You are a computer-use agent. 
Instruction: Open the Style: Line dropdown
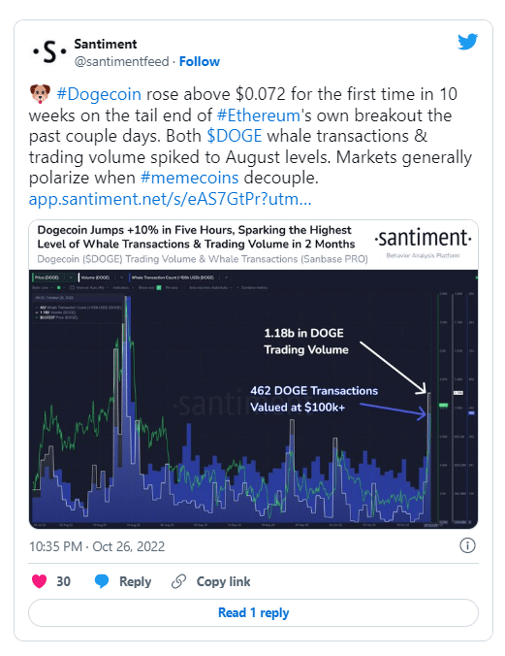point(41,288)
